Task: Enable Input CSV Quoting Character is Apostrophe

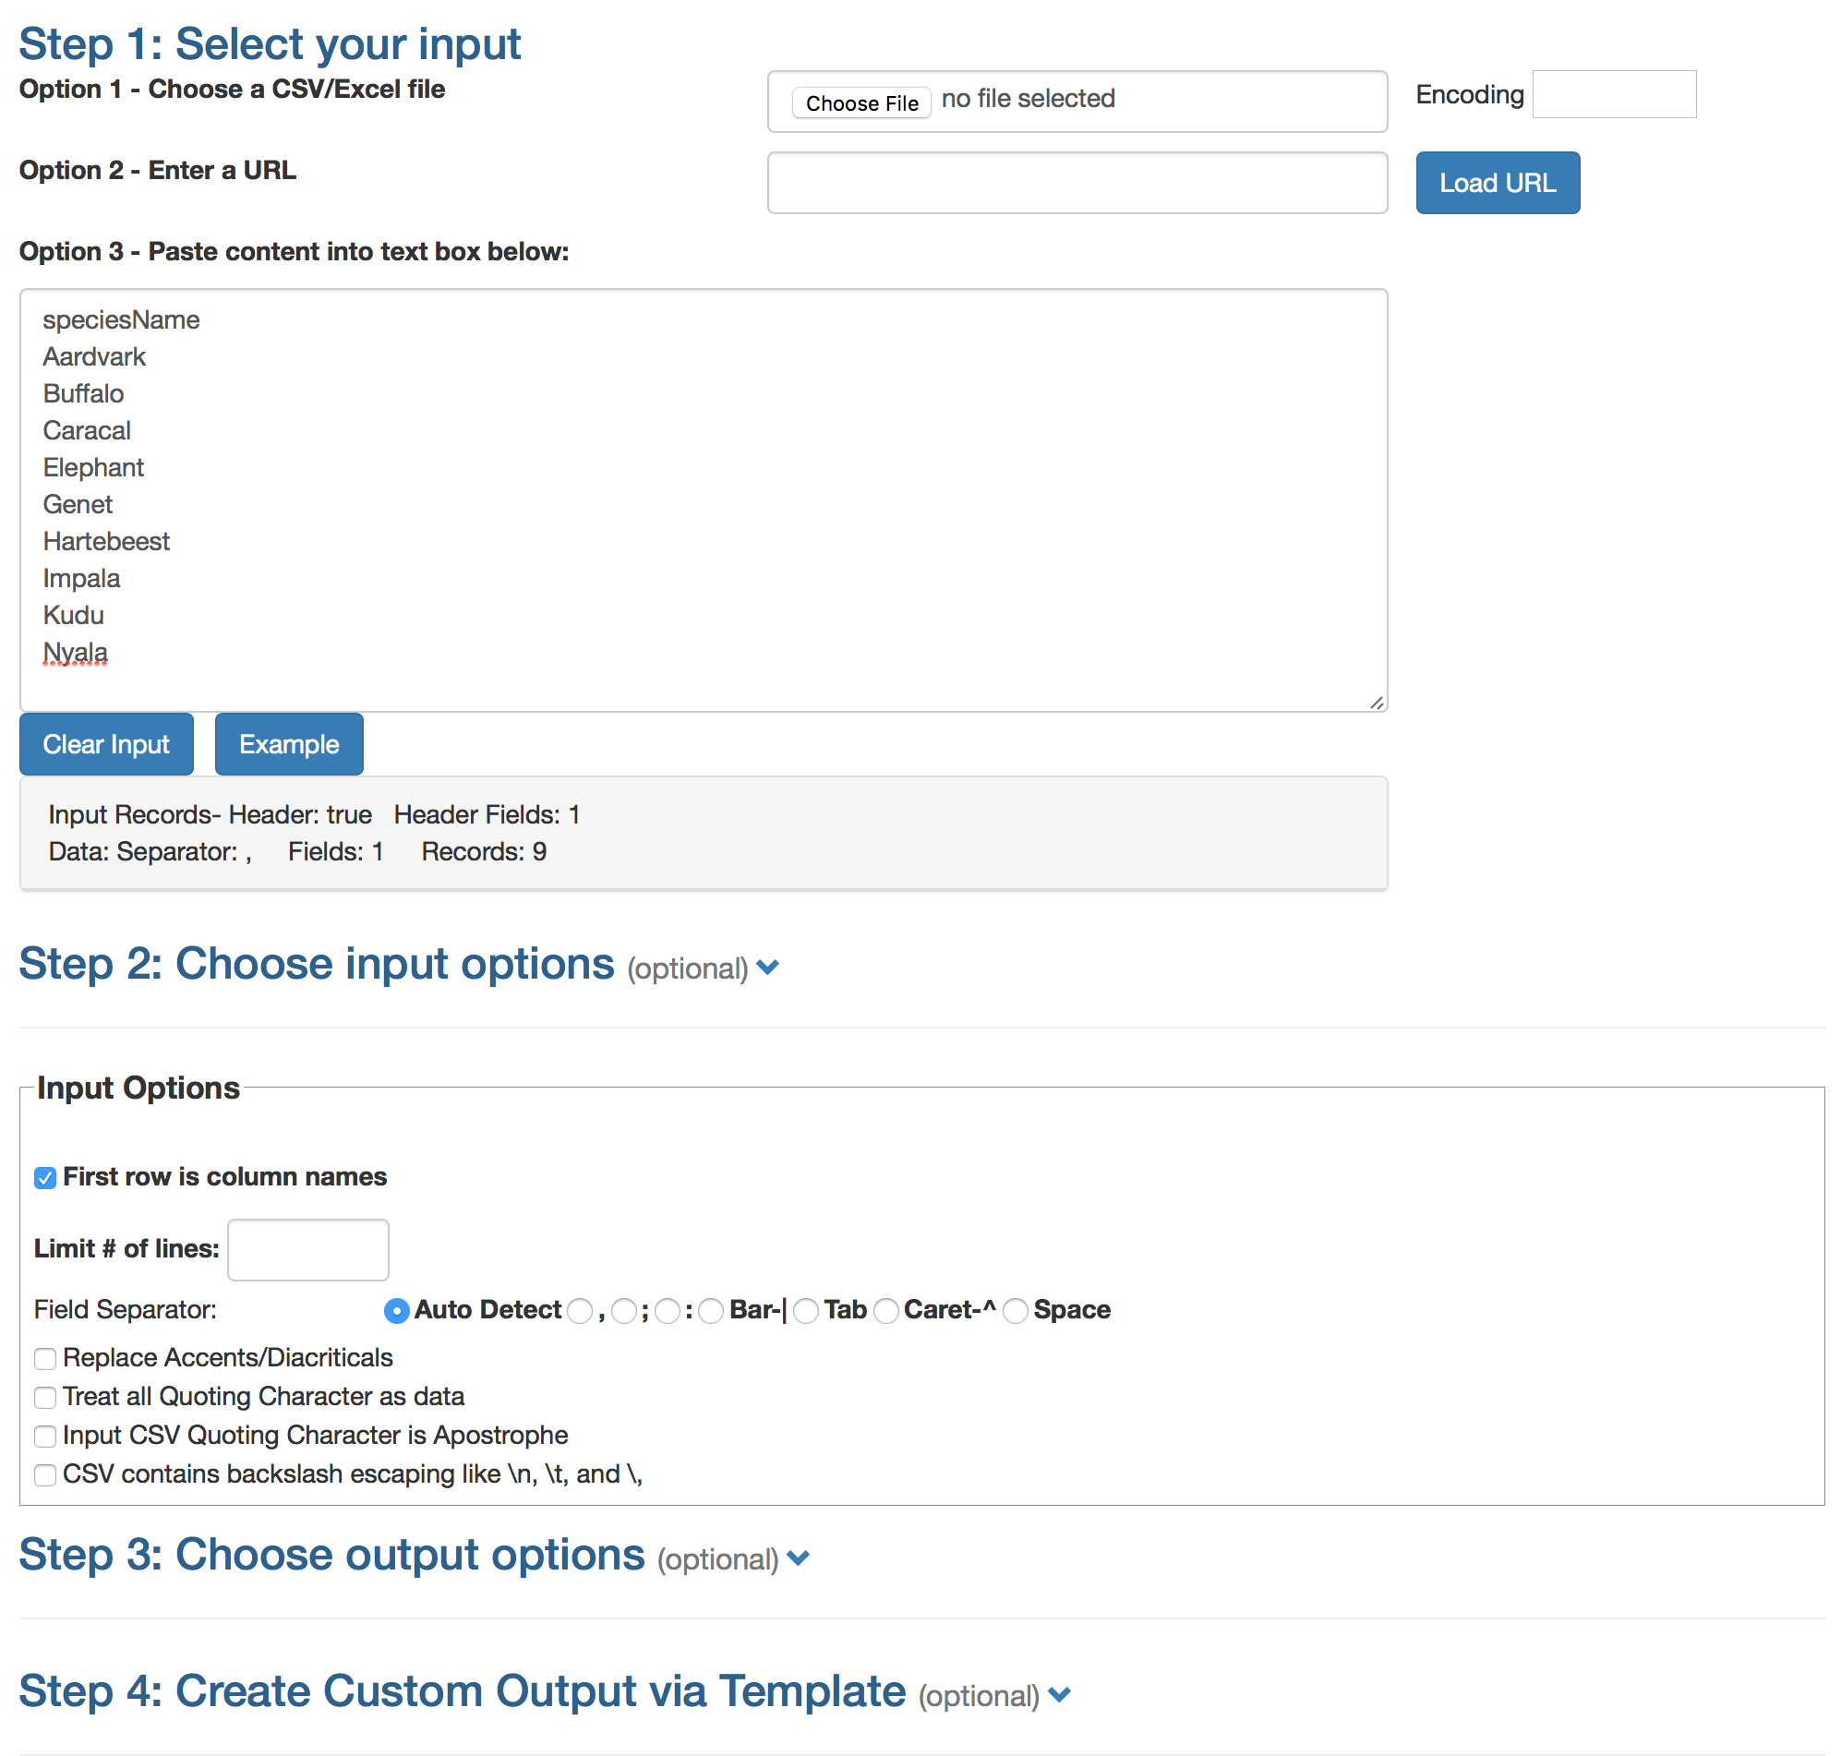Action: [45, 1436]
